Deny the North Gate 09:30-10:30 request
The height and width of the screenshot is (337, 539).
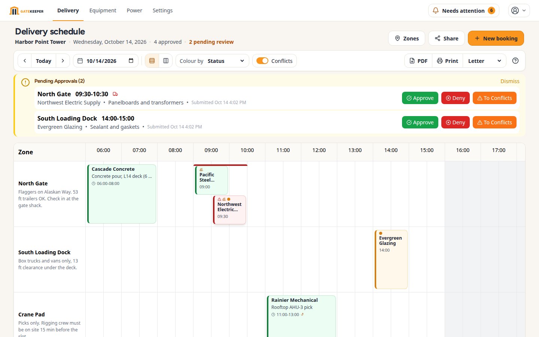pos(455,98)
